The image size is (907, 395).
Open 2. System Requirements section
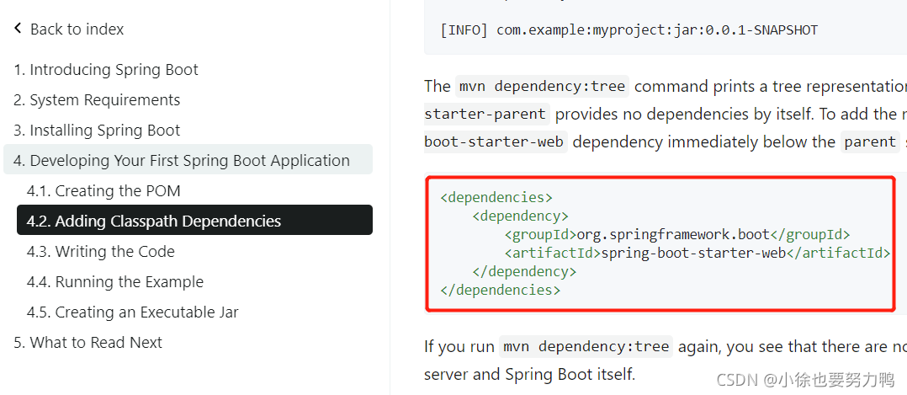pos(97,99)
